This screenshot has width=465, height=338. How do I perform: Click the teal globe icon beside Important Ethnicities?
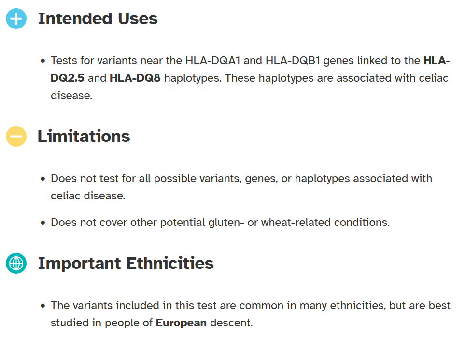point(16,264)
